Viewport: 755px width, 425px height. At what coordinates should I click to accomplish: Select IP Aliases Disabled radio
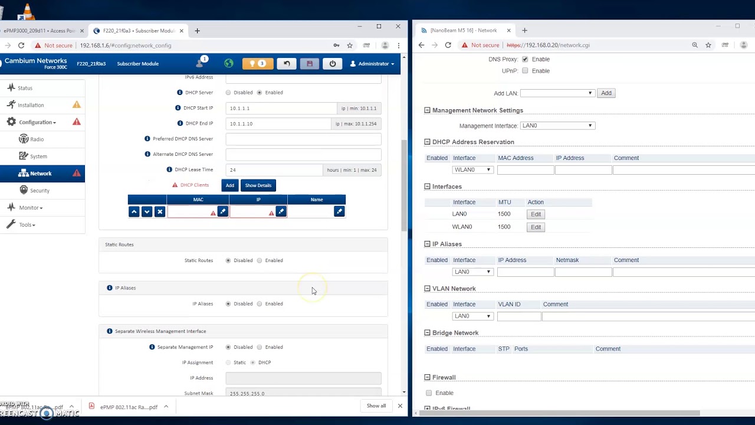(228, 304)
